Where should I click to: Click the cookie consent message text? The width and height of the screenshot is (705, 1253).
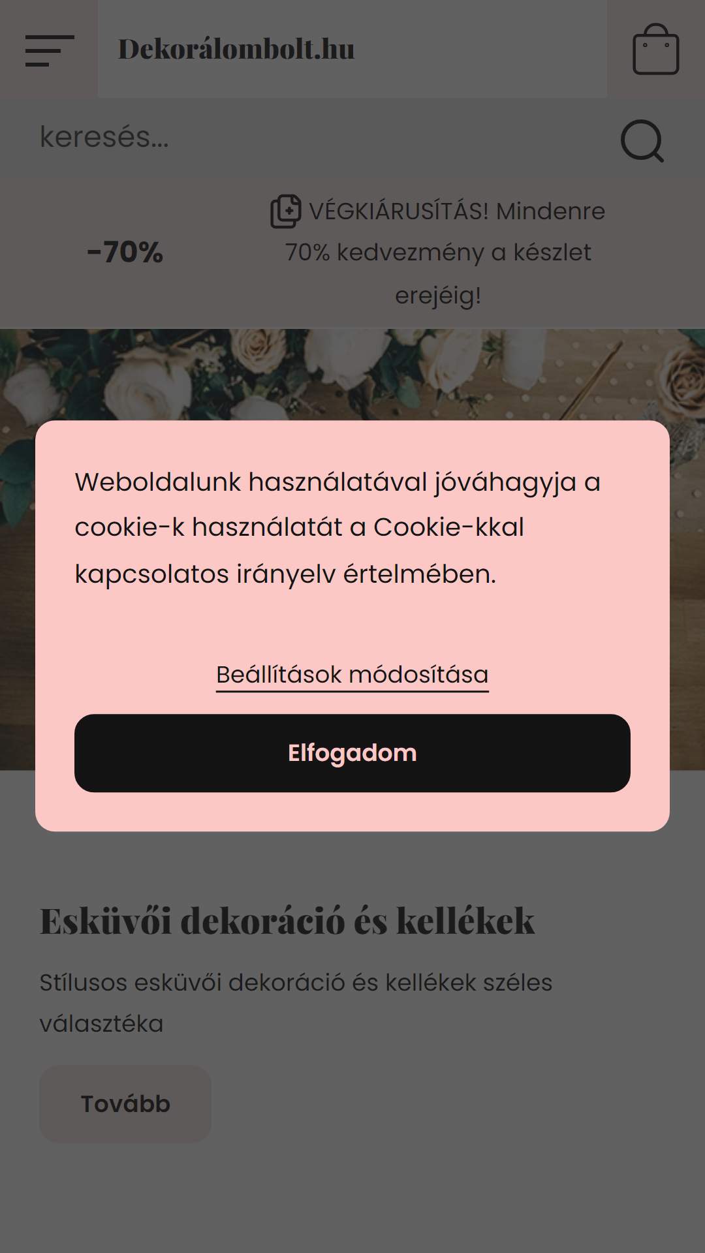(337, 528)
